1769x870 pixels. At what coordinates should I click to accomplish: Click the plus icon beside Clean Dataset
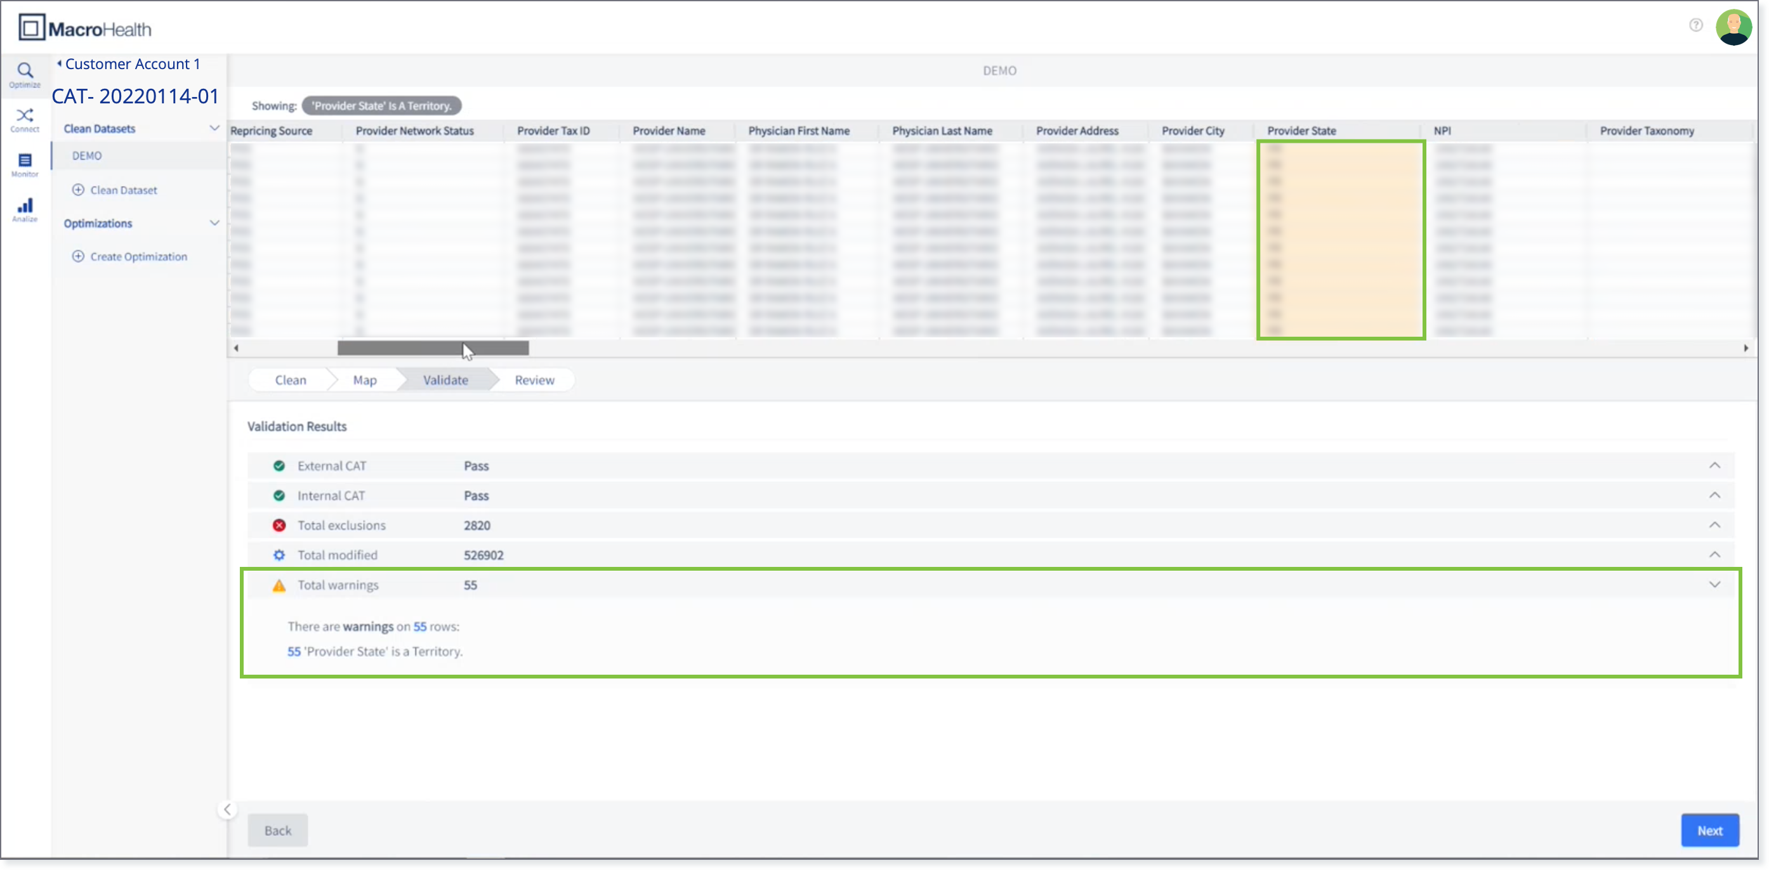click(78, 190)
